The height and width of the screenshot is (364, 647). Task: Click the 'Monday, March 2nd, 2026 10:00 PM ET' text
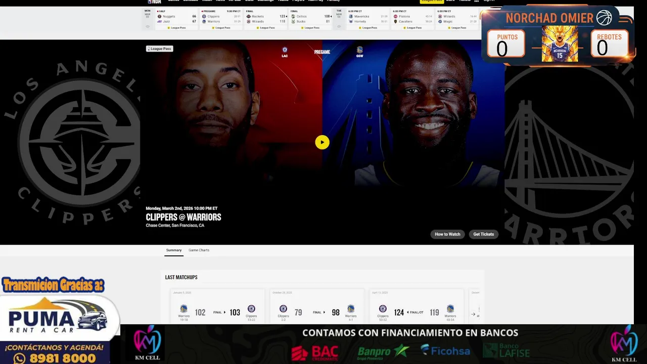coord(181,208)
